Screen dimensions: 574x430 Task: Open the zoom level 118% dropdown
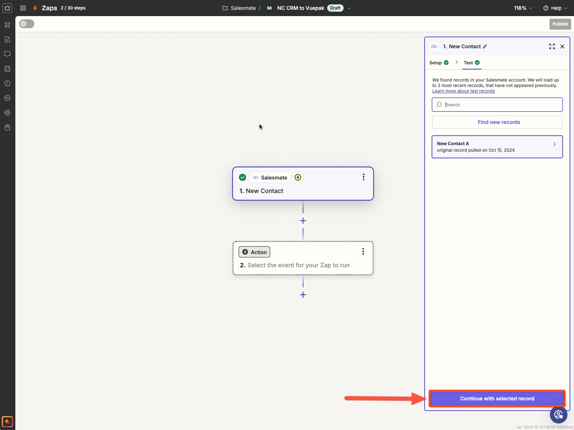523,8
